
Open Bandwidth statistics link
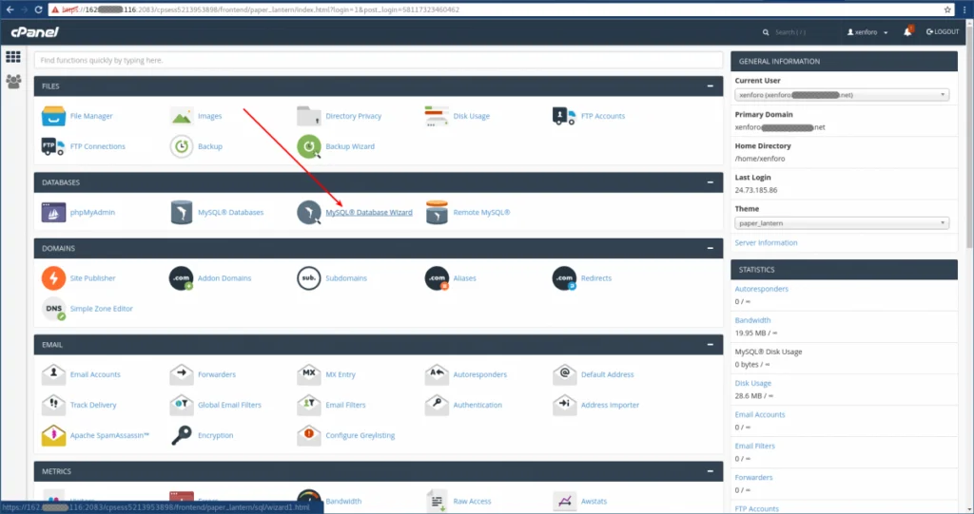point(753,320)
